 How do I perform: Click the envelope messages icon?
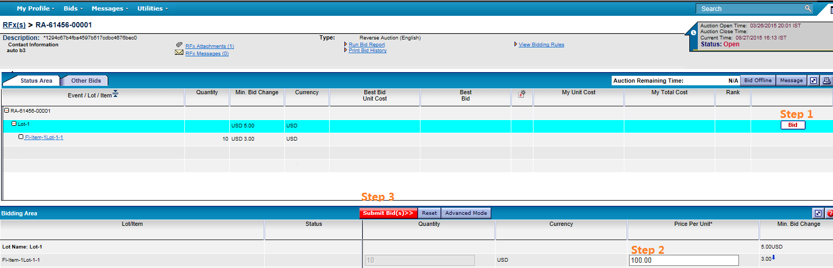179,52
